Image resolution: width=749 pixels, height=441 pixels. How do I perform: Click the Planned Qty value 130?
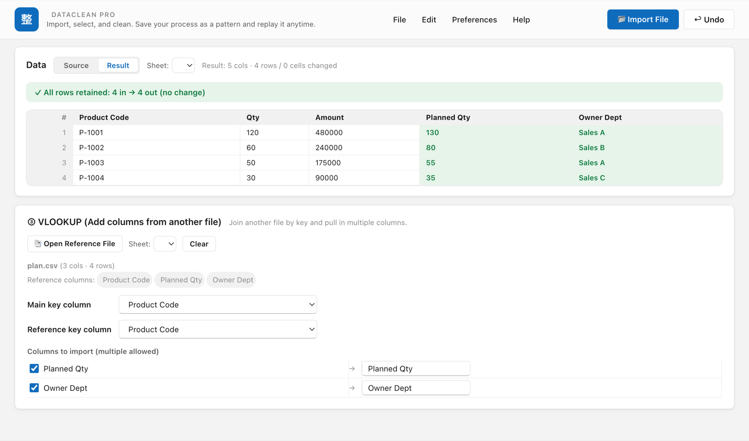[433, 132]
